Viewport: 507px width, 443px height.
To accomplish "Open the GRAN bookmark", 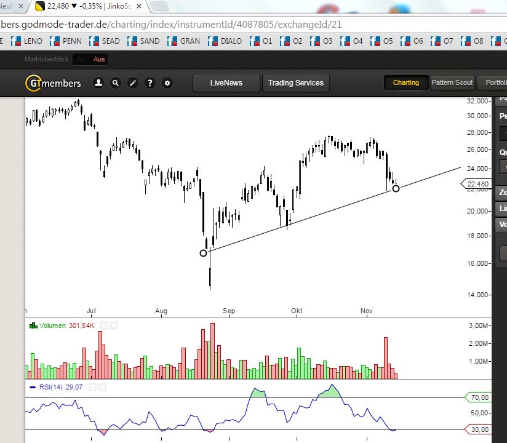I will (183, 41).
